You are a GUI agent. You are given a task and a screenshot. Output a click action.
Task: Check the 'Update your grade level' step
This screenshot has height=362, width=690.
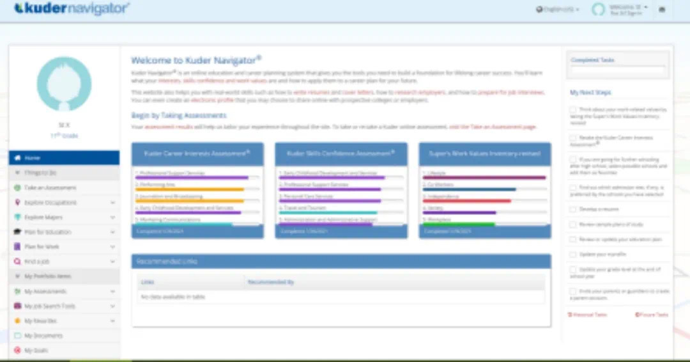click(573, 269)
